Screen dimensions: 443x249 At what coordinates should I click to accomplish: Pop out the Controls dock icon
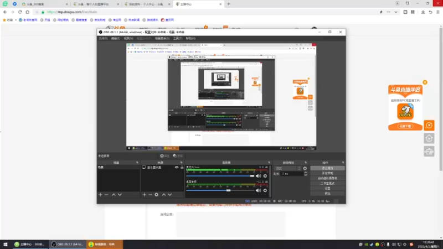point(343,163)
